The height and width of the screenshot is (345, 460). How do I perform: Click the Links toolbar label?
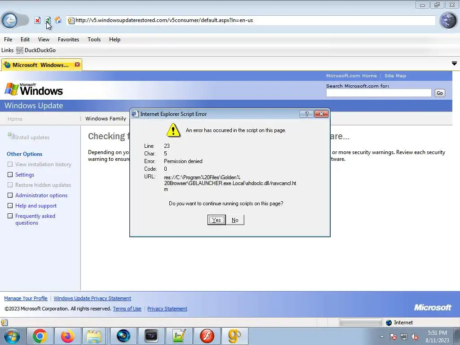pyautogui.click(x=7, y=50)
